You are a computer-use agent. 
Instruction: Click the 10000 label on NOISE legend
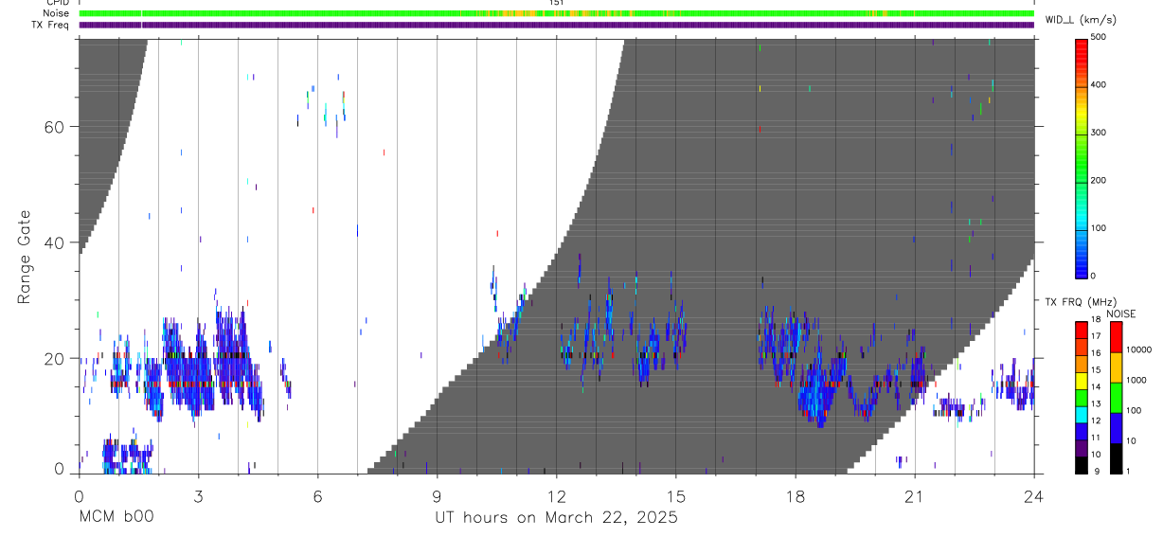pos(1138,349)
